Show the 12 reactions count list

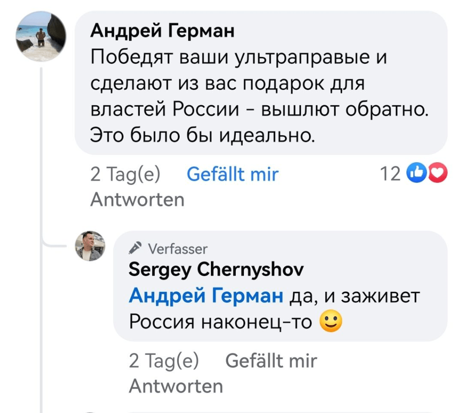(x=390, y=174)
